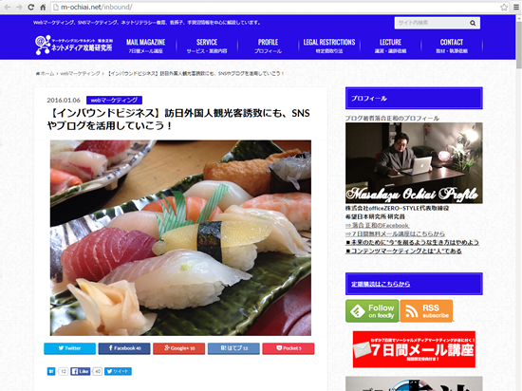Share article on Google+
522x391 pixels.
(x=179, y=348)
